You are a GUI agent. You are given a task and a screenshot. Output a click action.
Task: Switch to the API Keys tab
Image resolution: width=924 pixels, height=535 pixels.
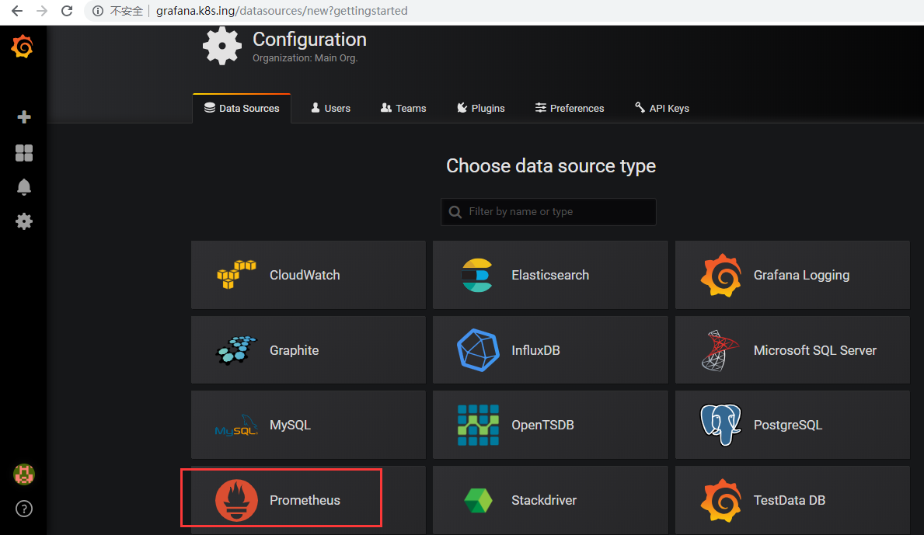point(662,108)
